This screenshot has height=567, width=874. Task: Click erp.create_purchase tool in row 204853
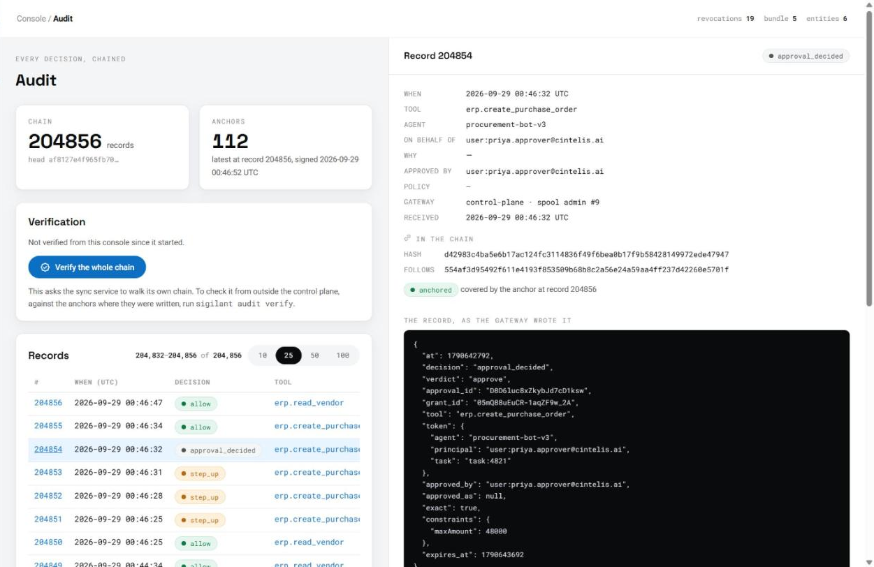[x=317, y=472]
